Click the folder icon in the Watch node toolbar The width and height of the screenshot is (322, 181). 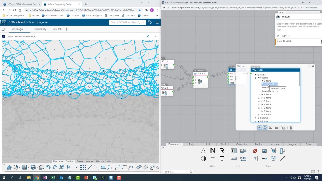[276, 128]
